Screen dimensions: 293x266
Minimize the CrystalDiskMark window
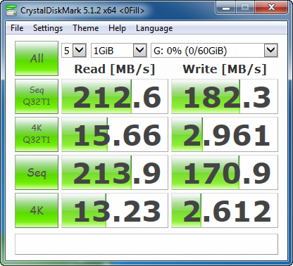pyautogui.click(x=226, y=8)
